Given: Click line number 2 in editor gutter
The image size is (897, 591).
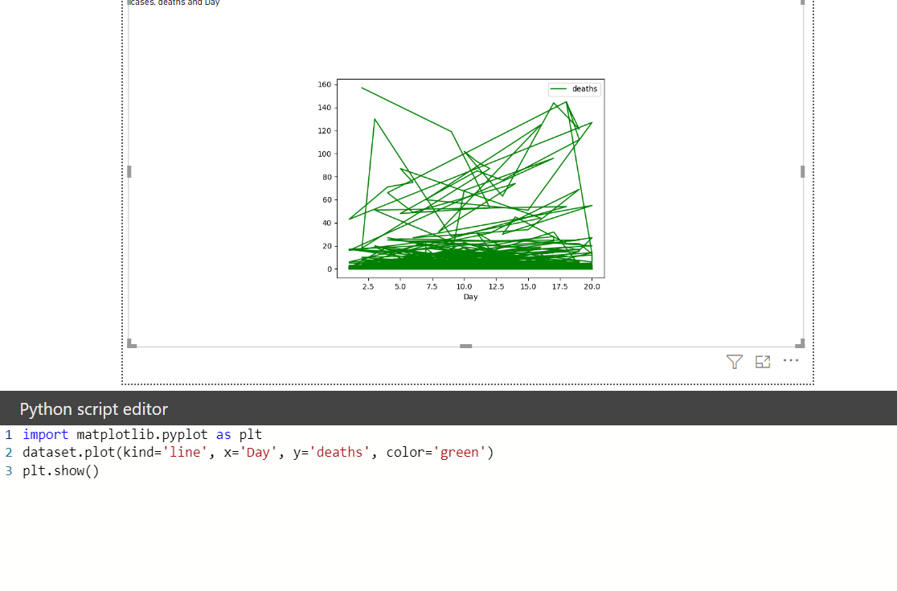Looking at the screenshot, I should pos(9,453).
